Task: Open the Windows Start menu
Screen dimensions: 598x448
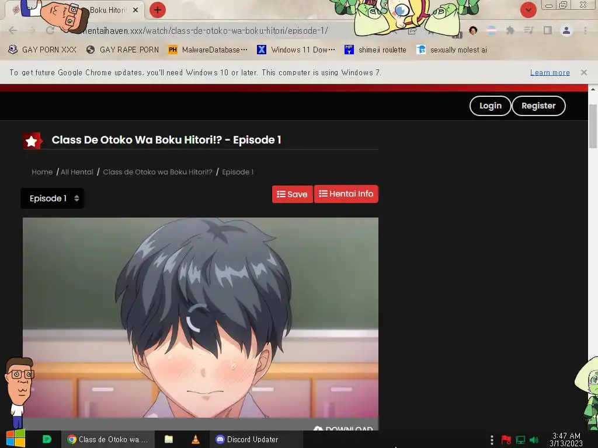Action: (x=16, y=439)
